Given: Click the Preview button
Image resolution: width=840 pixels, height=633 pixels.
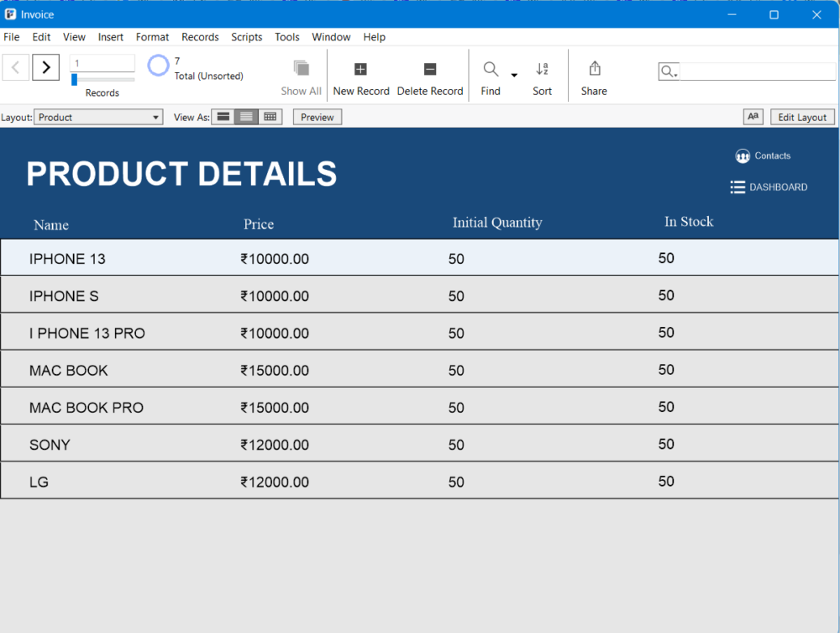Looking at the screenshot, I should [318, 117].
